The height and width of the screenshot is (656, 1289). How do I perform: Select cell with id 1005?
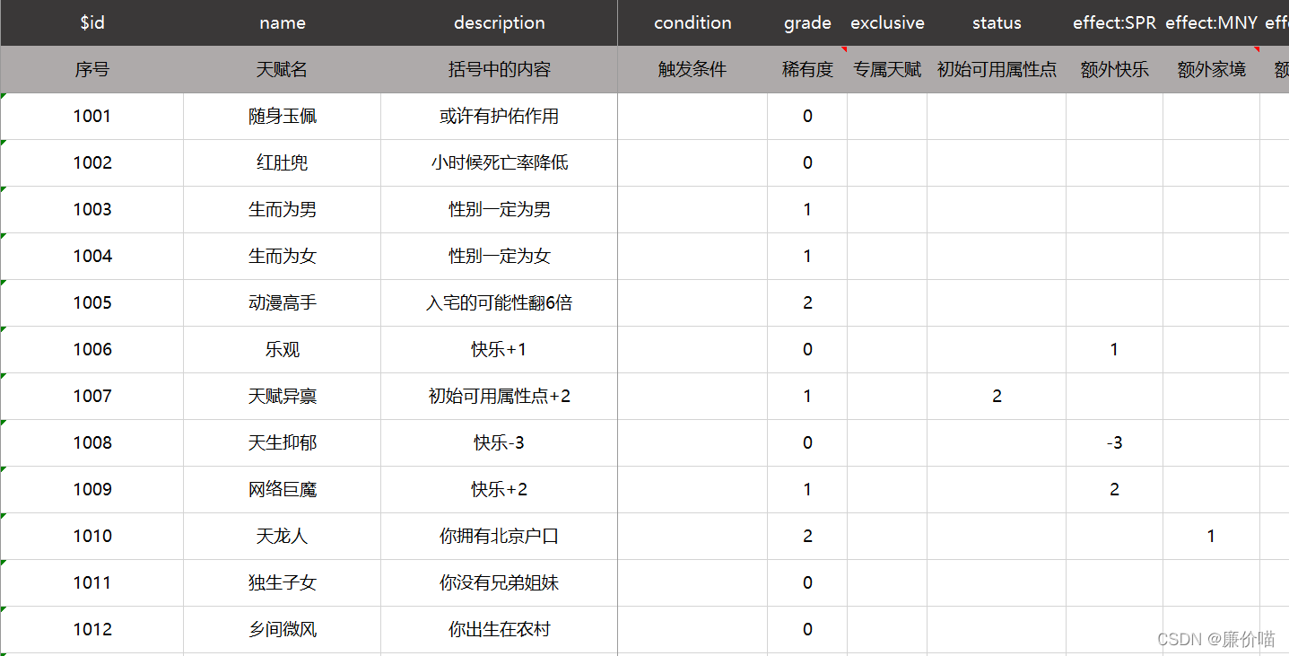[91, 302]
